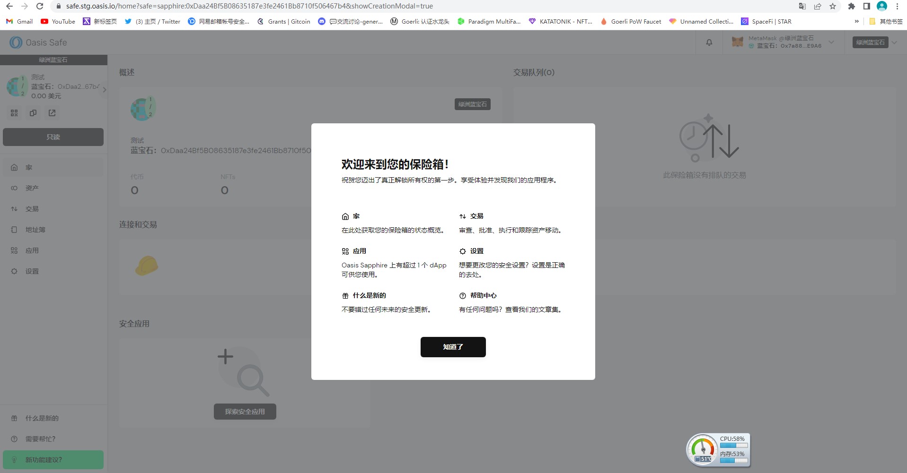Click the 代币 token count value
The height and width of the screenshot is (473, 907).
click(x=135, y=190)
